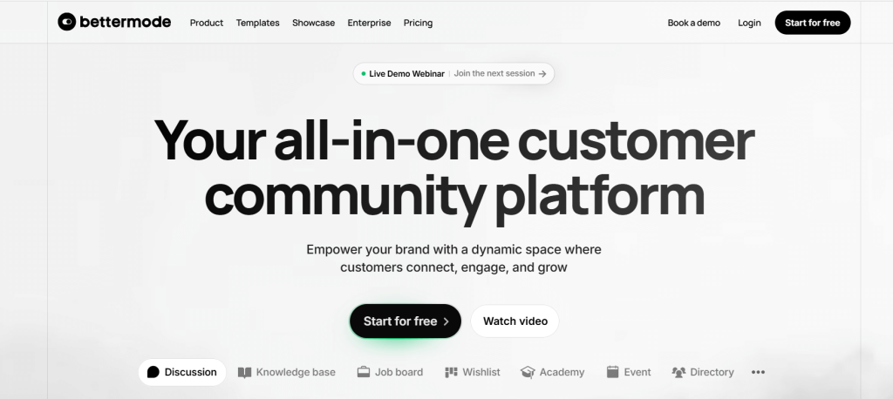Click arrow next to Join the next session

click(x=542, y=74)
